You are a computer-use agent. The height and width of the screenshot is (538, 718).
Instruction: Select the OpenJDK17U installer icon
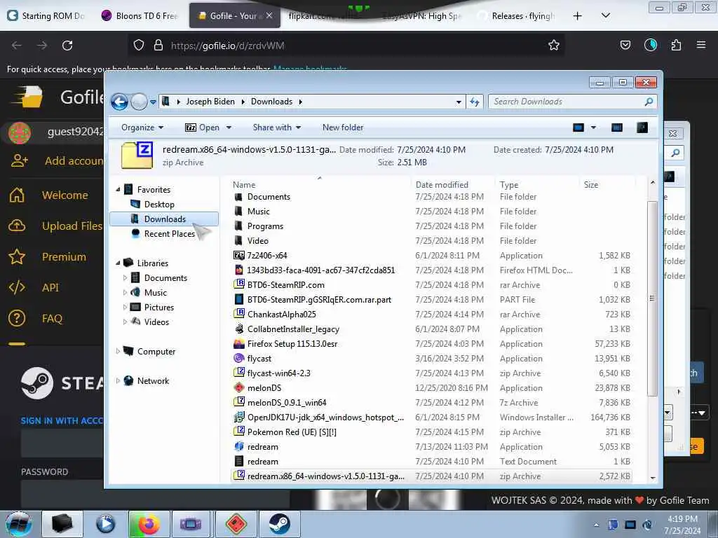coord(238,418)
